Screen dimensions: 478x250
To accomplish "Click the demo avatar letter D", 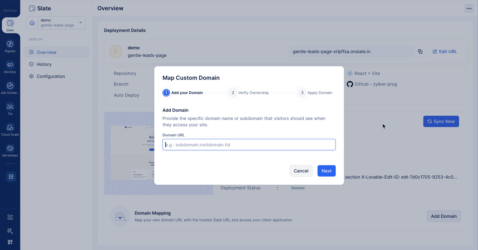I will (x=116, y=52).
